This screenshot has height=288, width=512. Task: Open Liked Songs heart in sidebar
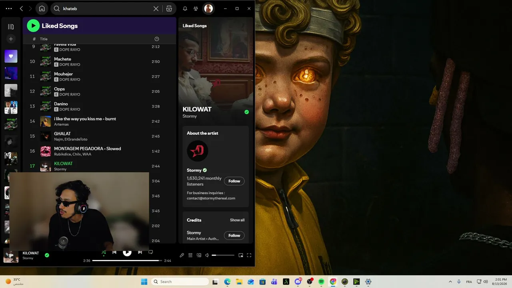(11, 56)
